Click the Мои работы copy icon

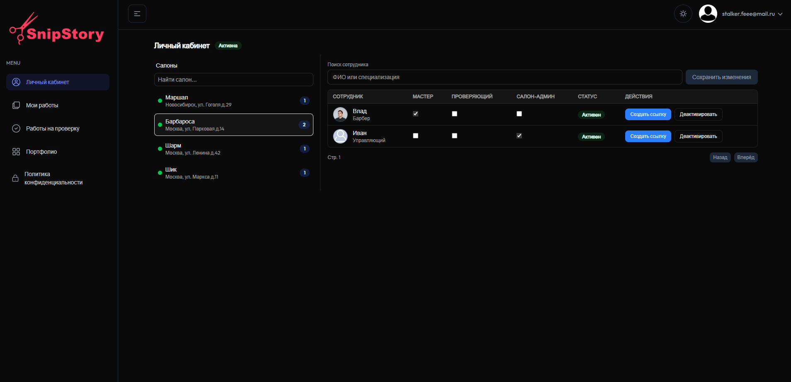click(x=16, y=105)
